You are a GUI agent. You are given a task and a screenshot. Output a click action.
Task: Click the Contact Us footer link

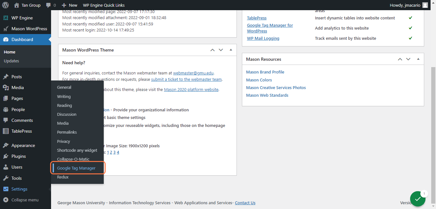(x=245, y=203)
